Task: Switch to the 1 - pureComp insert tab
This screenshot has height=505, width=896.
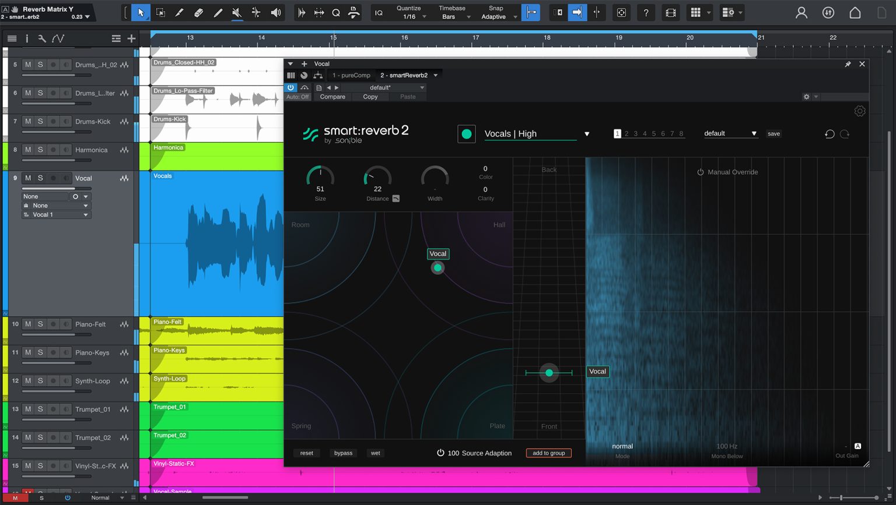Action: 352,75
